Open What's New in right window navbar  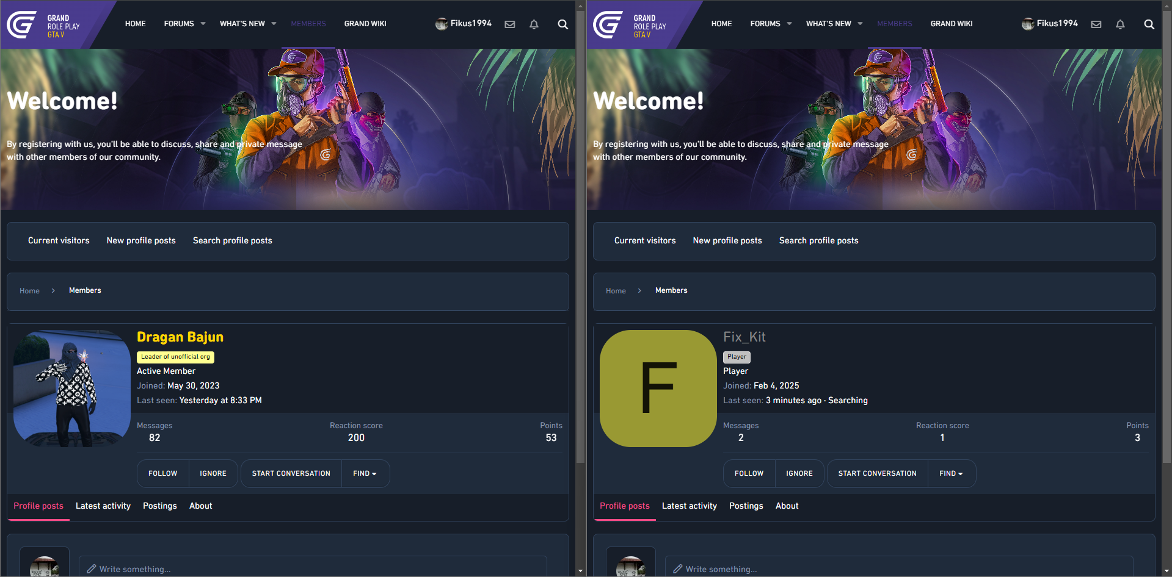[x=829, y=24]
